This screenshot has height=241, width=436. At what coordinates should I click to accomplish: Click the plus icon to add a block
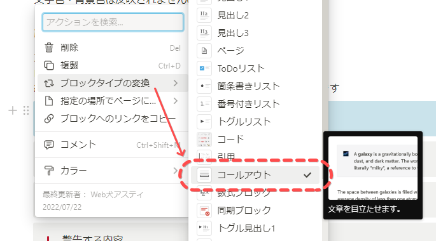pyautogui.click(x=13, y=110)
